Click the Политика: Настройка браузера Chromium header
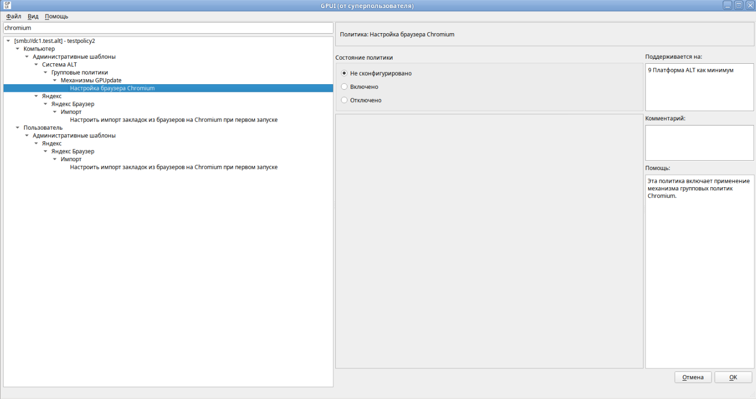 coord(397,35)
